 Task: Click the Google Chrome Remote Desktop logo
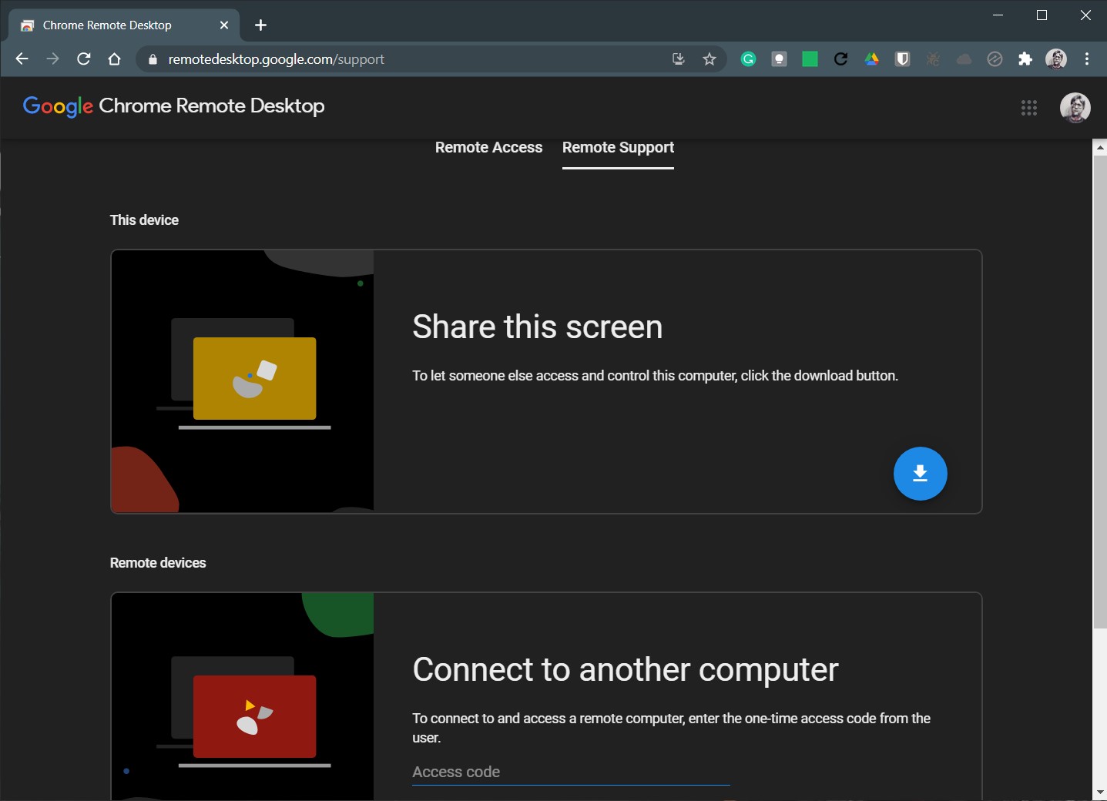click(173, 106)
